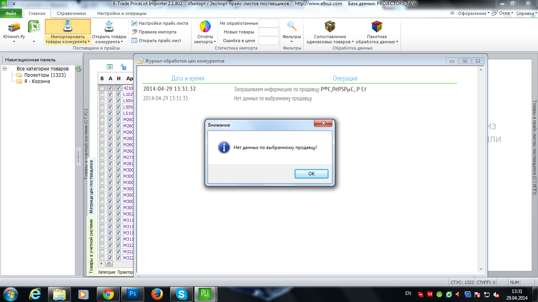Click the green arrow icon above the grid
The height and width of the screenshot is (302, 538).
pyautogui.click(x=110, y=67)
